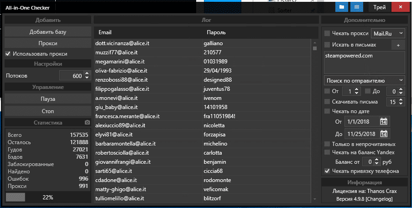Close the All-in-One Checker window
412x208 pixels.
pos(401,7)
